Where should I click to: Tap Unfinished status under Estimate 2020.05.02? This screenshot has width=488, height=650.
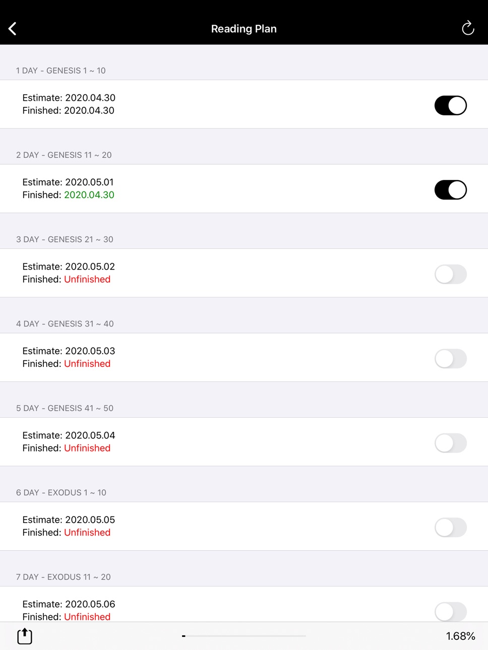point(87,279)
